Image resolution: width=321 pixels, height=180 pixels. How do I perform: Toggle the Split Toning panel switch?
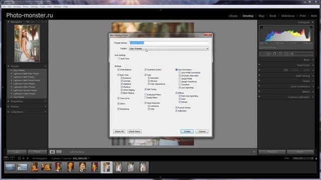(259, 75)
